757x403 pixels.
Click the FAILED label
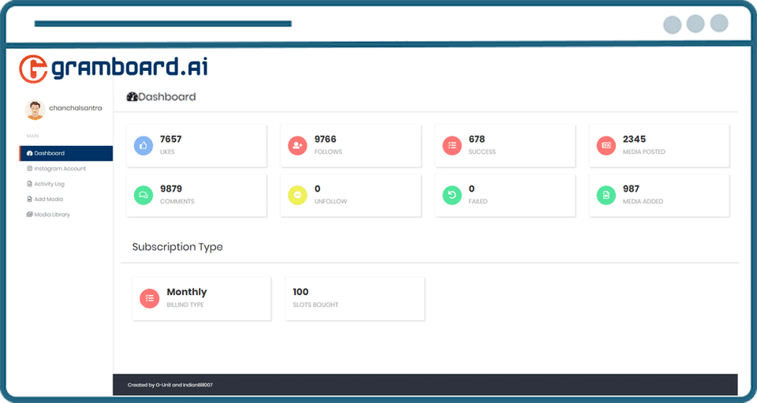[x=478, y=202]
